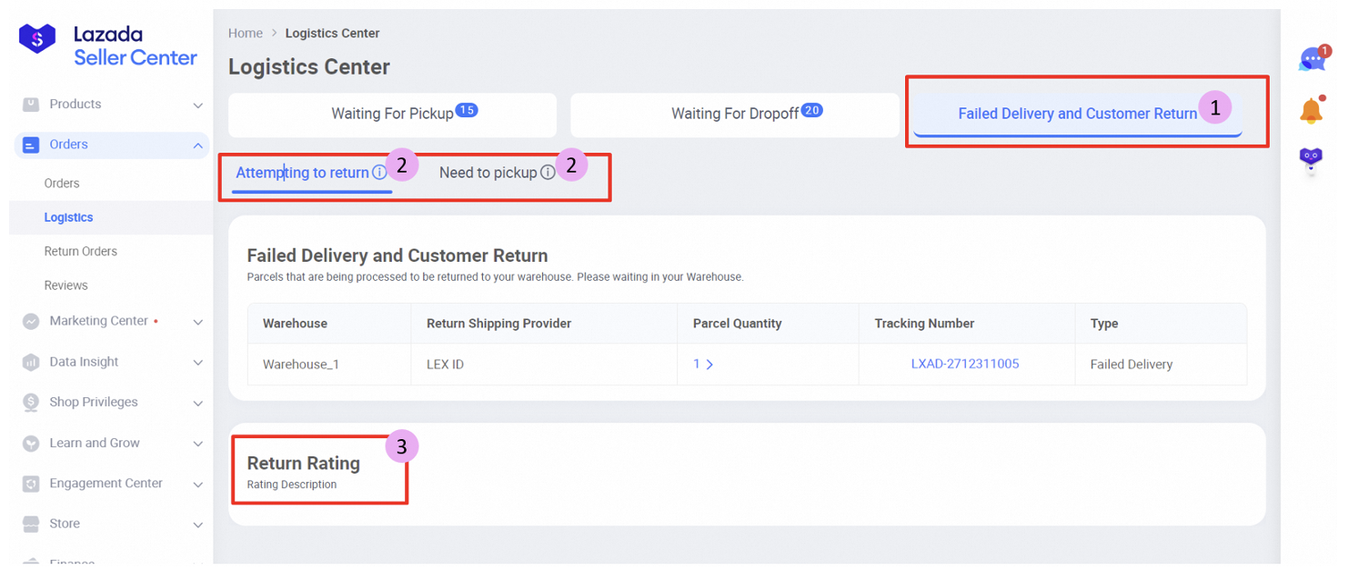Image resolution: width=1348 pixels, height=580 pixels.
Task: Go to Home breadcrumb link
Action: pyautogui.click(x=246, y=34)
